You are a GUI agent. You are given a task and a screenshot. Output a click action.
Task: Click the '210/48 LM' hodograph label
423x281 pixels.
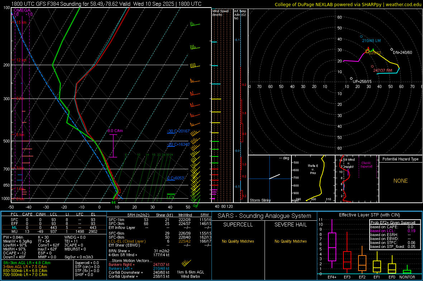click(371, 41)
